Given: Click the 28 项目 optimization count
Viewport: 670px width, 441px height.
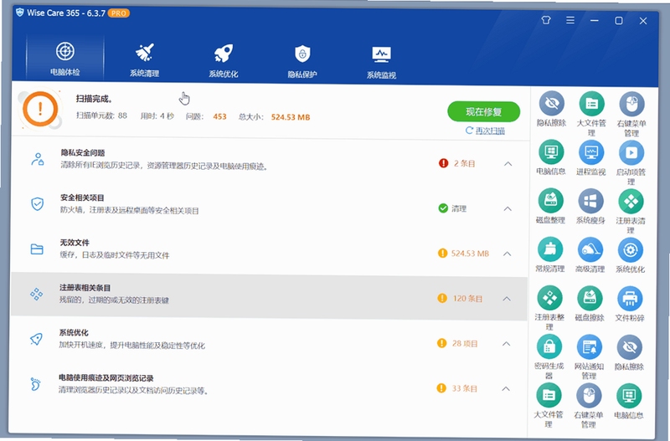Looking at the screenshot, I should pos(465,344).
